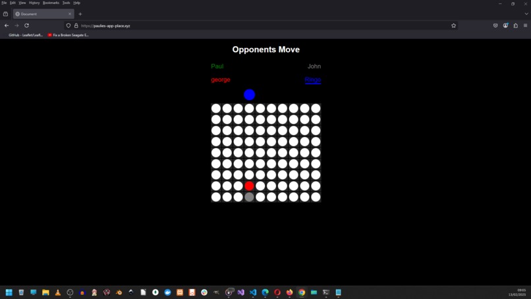The image size is (531, 299).
Task: Open the Help menu
Action: pos(77,3)
